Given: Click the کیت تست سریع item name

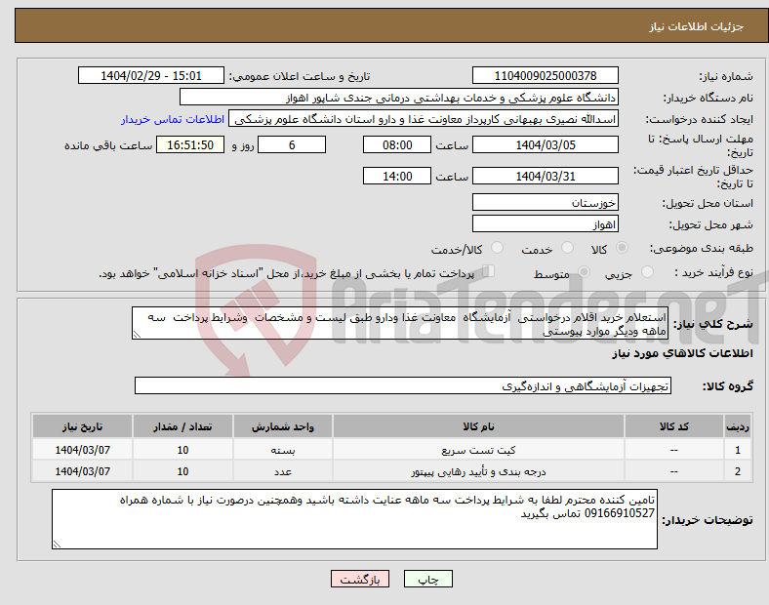Looking at the screenshot, I should 478,450.
